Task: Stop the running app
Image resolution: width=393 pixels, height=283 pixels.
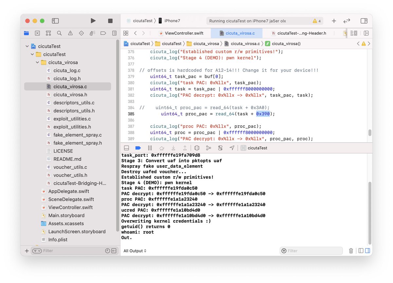Action: click(110, 21)
